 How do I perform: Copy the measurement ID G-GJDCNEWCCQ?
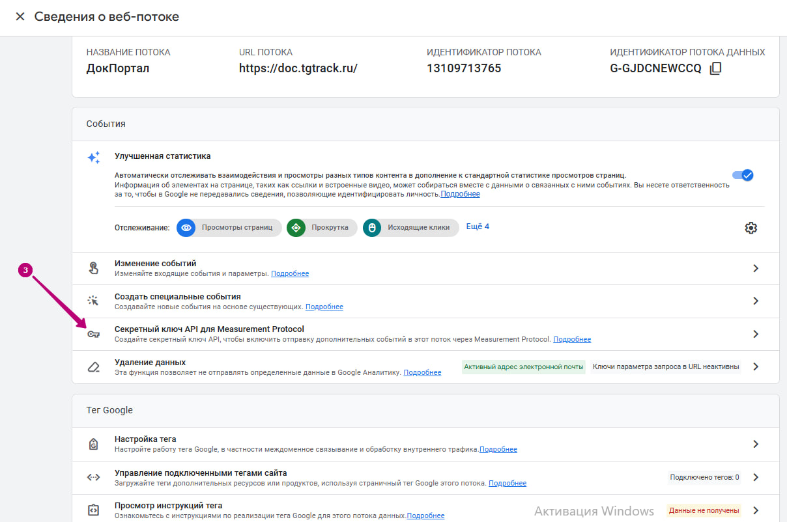coord(715,68)
